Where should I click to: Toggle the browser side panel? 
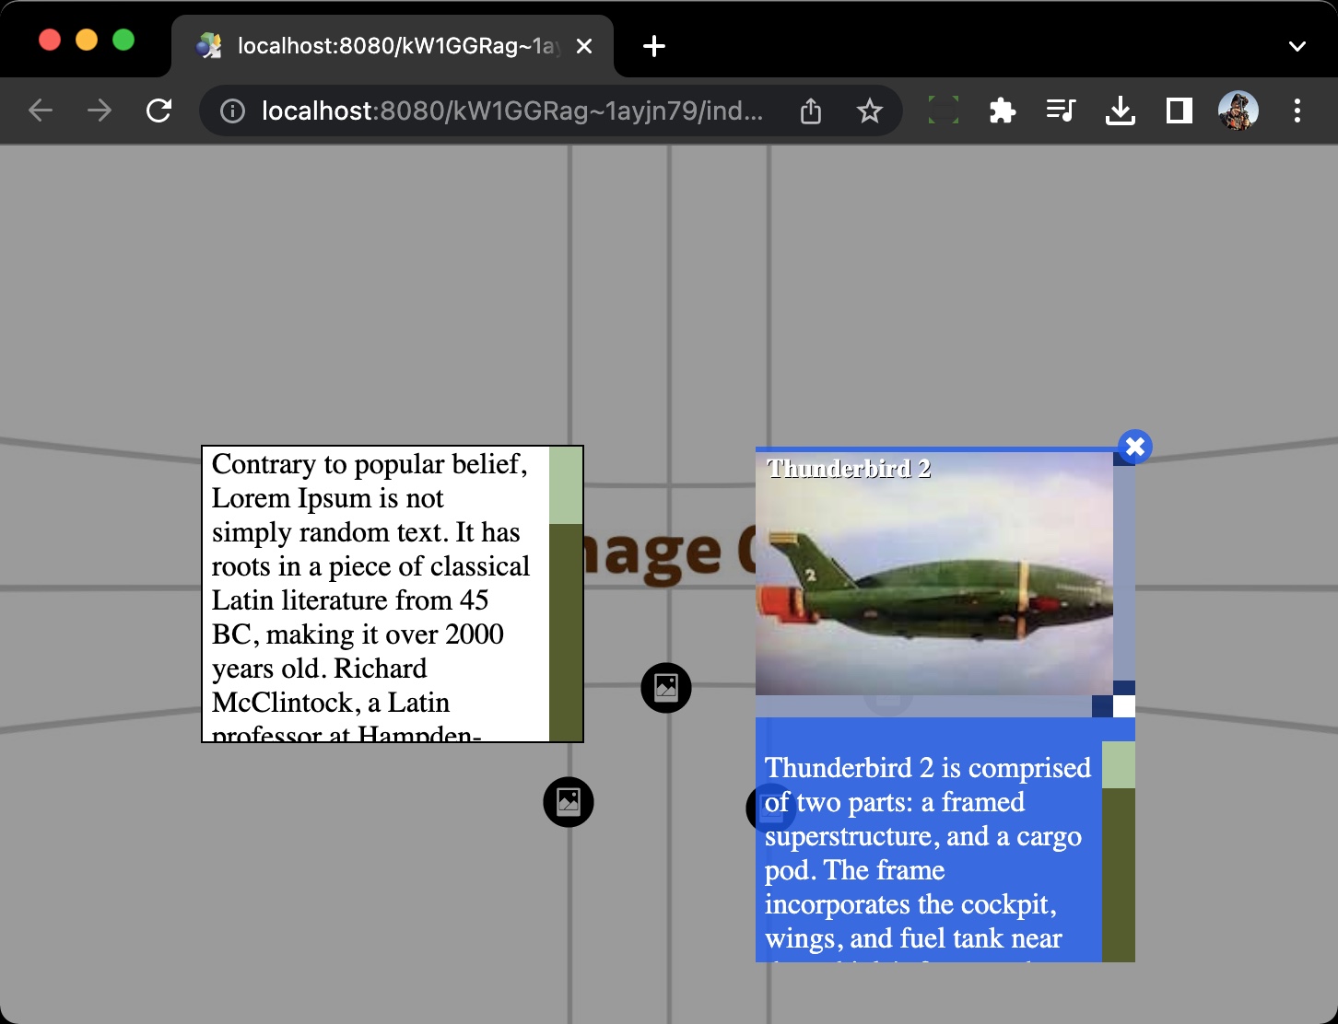(x=1179, y=111)
